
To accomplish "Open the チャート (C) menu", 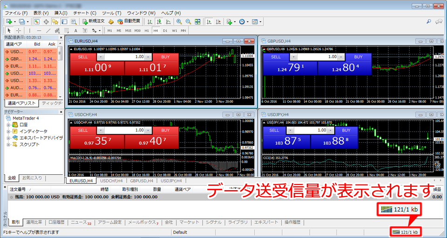I will click(x=85, y=13).
